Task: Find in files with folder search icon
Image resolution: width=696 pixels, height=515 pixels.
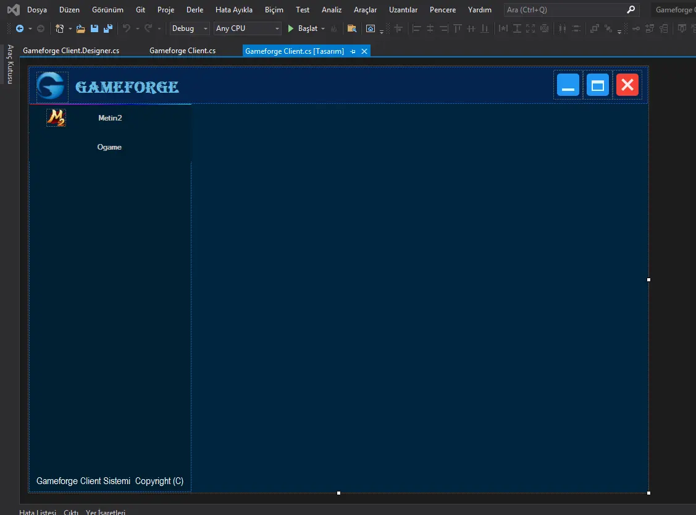Action: (351, 28)
